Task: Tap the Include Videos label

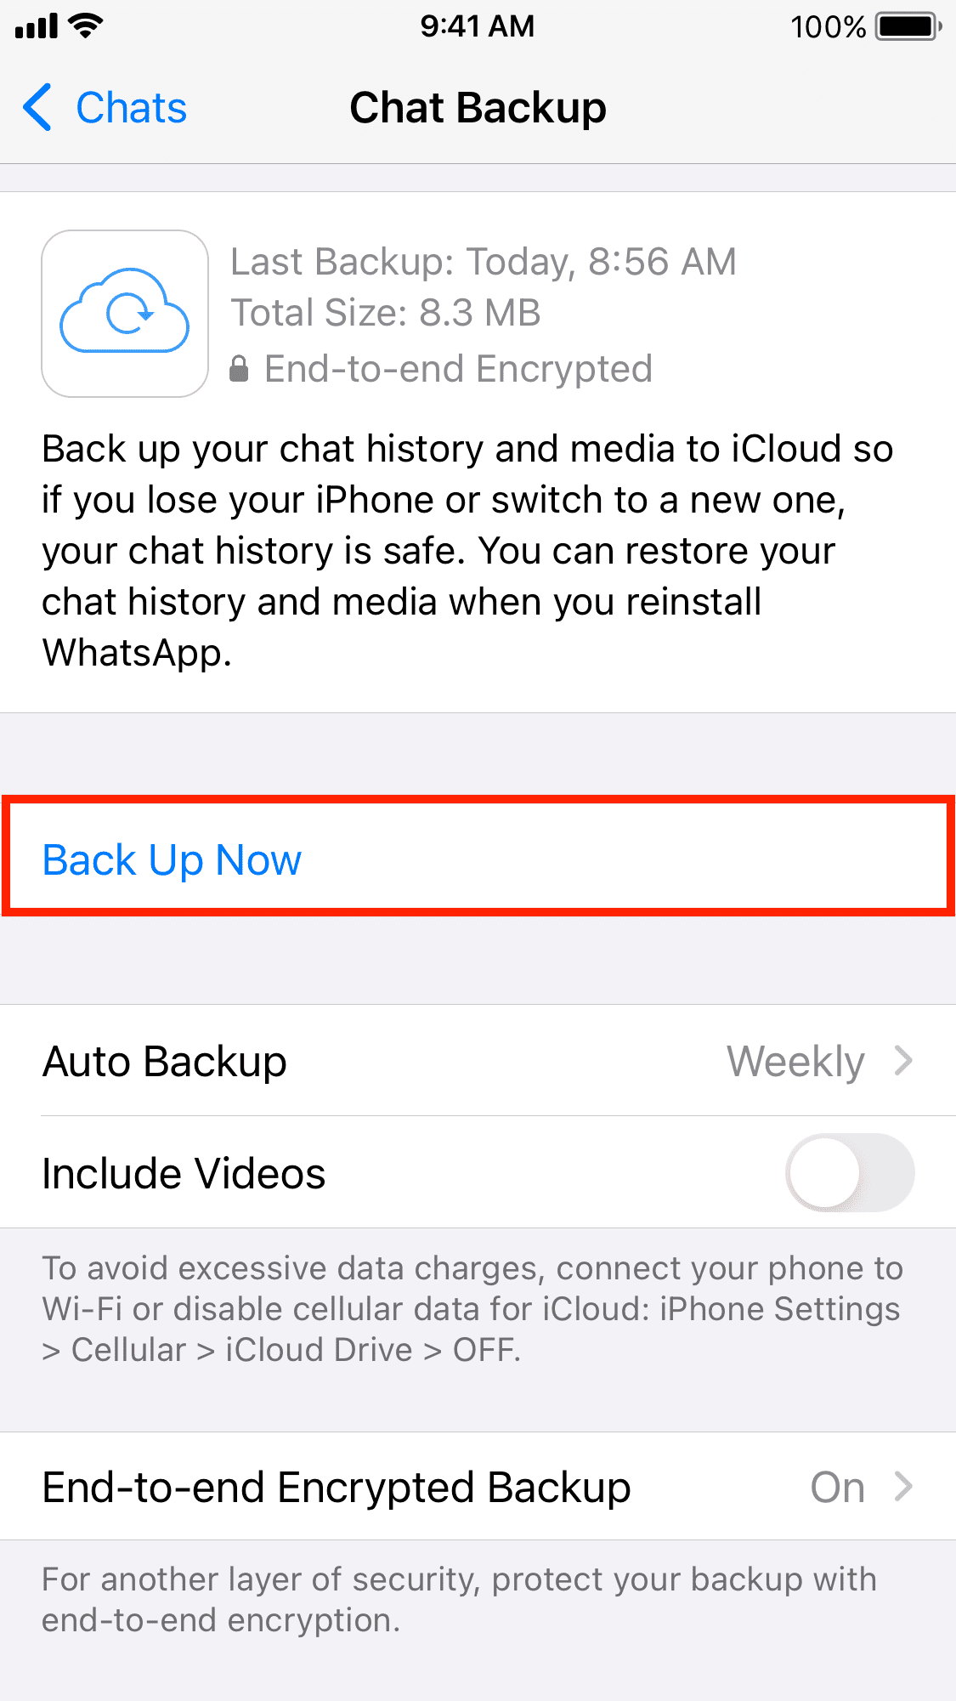Action: point(184,1173)
